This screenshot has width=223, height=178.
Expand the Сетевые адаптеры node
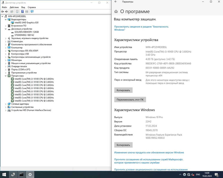[x=5, y=104]
